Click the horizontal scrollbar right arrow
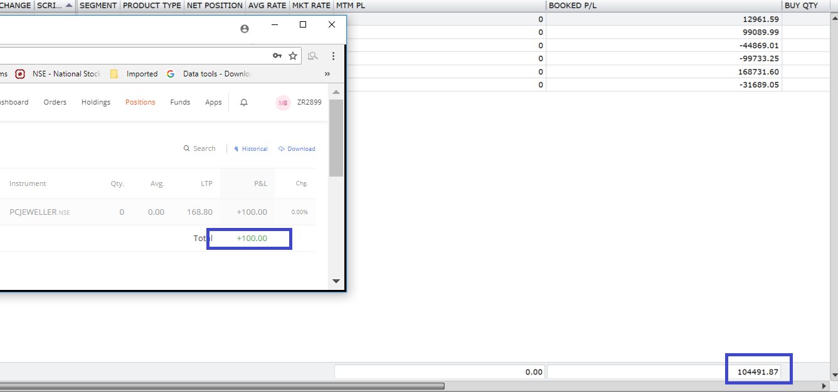This screenshot has width=838, height=392. click(x=825, y=386)
